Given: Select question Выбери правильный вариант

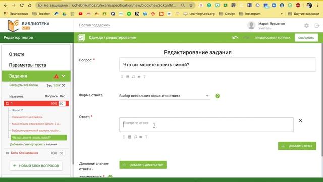Looking at the screenshot, I should pyautogui.click(x=36, y=130).
